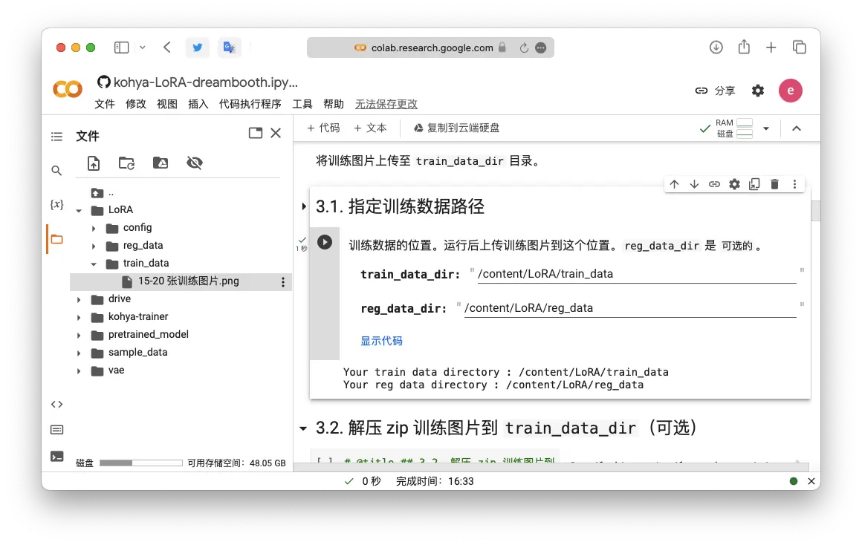Add a new code cell with + 代码
862x545 pixels.
324,128
